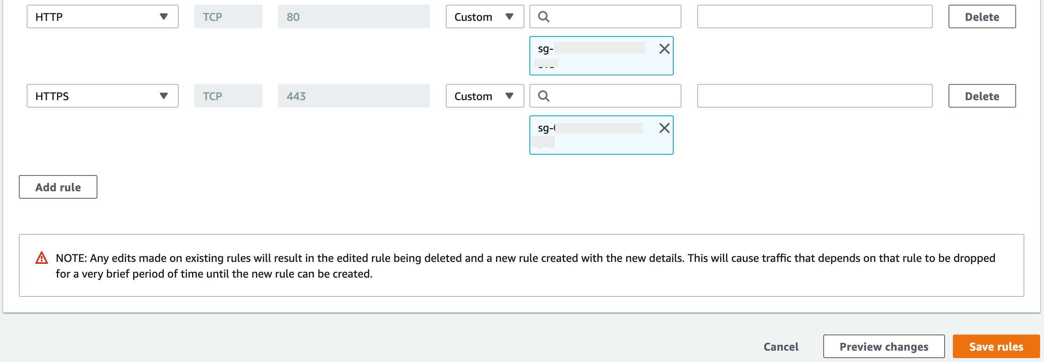This screenshot has width=1044, height=362.
Task: Click the search icon in HTTP rule source
Action: (544, 16)
